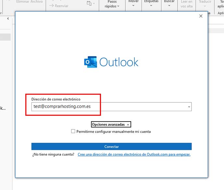
Task: Collapse the folder pane with arrow
Action: point(8,18)
